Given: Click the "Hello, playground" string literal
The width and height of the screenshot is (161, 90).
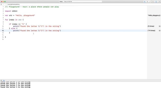Looking at the screenshot, I should pyautogui.click(x=25, y=15).
